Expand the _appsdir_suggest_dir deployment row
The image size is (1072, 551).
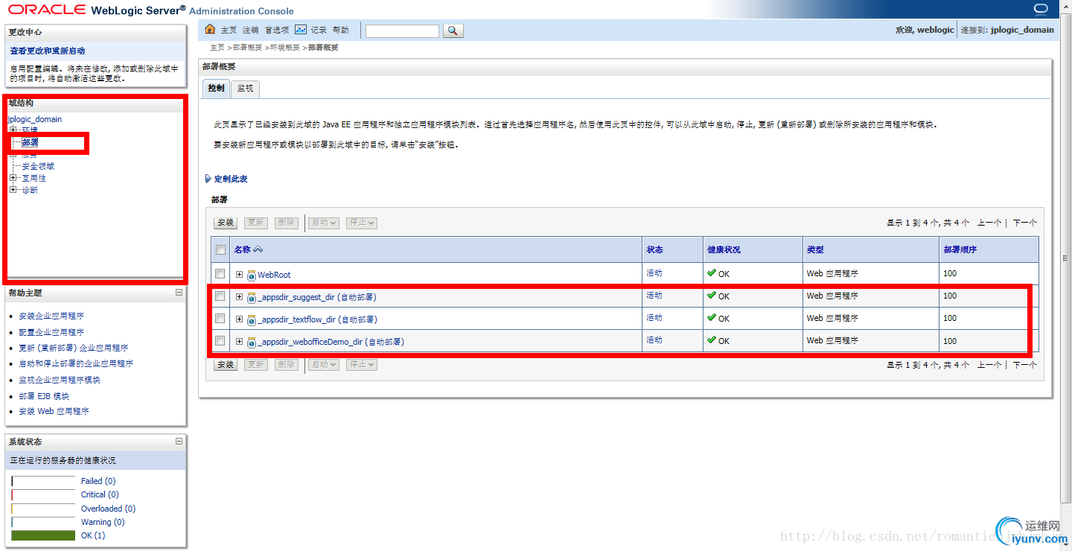239,296
